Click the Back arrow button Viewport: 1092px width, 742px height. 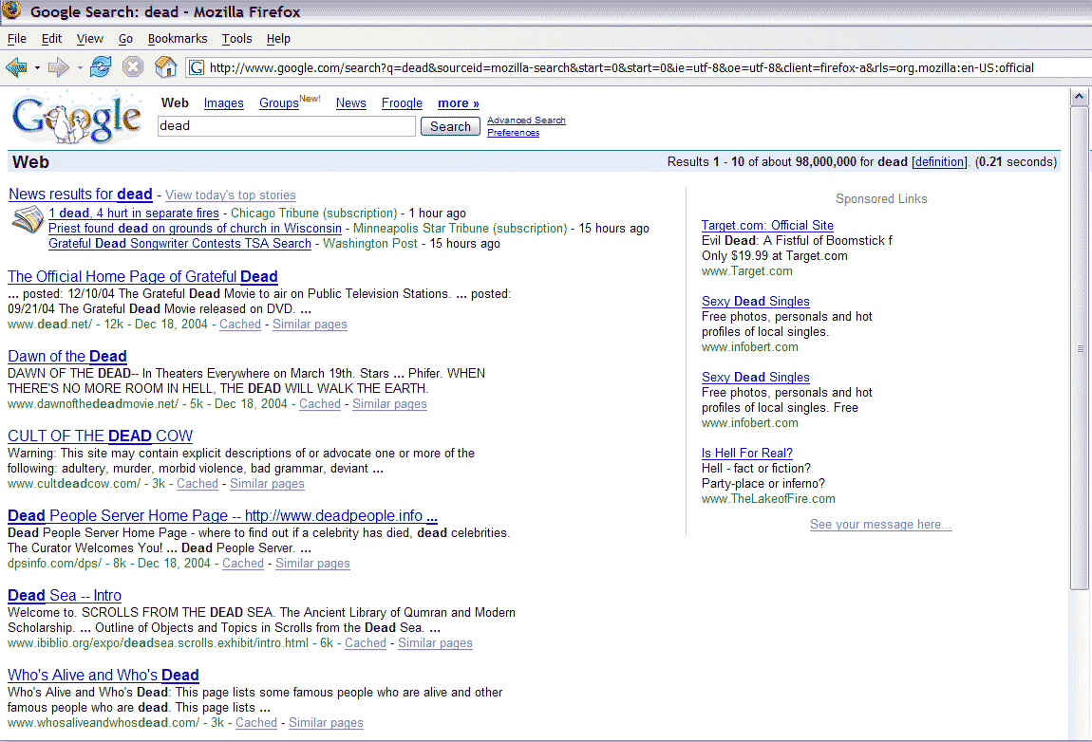[16, 67]
